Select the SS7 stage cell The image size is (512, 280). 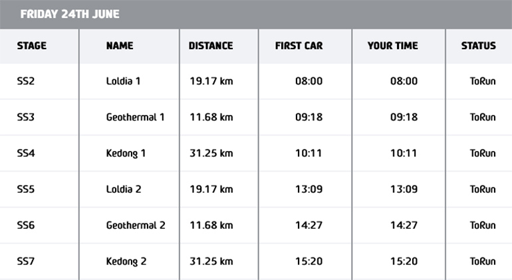[26, 261]
